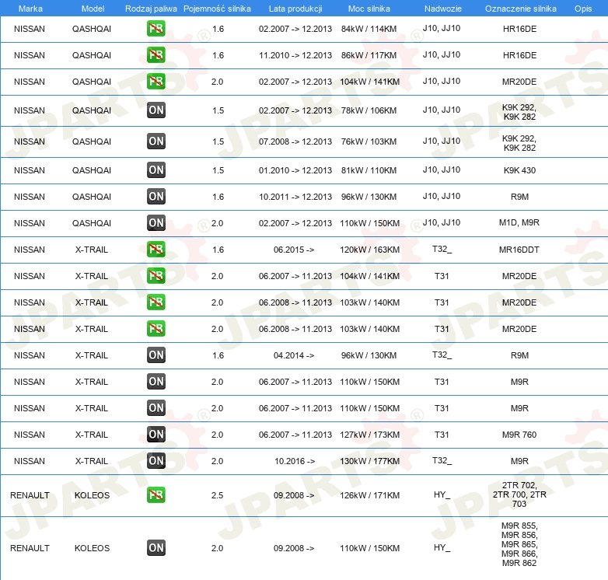Select J10, JJ10 in the K9K 430 row

(x=442, y=169)
